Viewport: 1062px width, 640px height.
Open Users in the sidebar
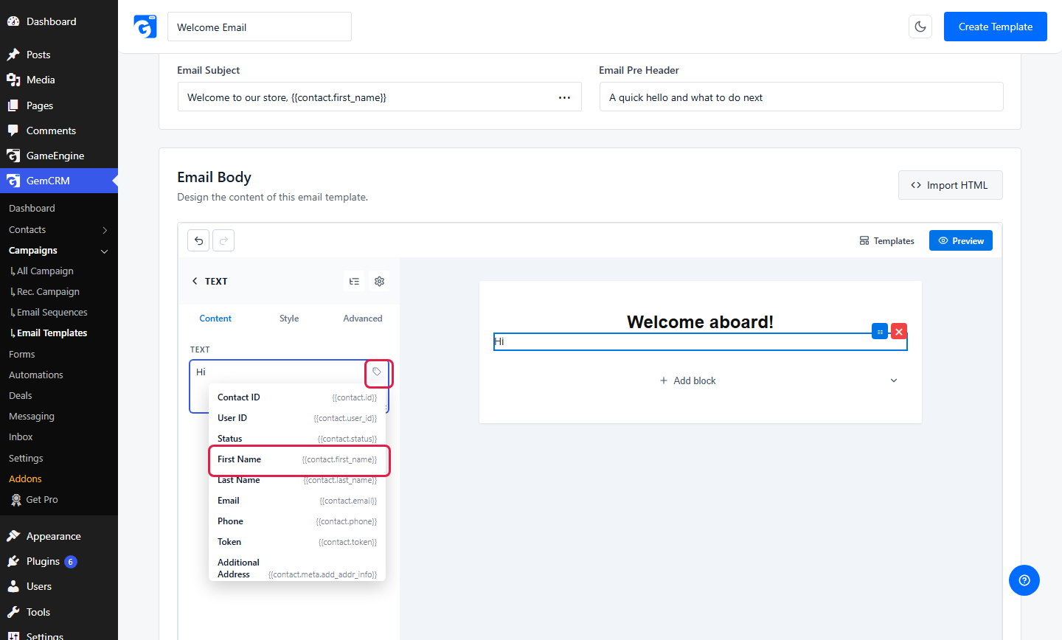[39, 586]
